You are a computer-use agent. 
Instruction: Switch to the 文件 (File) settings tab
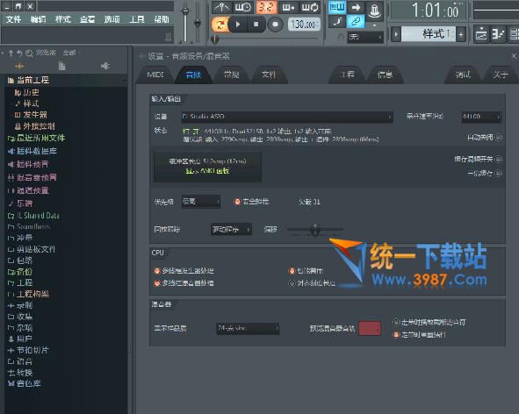(x=269, y=75)
